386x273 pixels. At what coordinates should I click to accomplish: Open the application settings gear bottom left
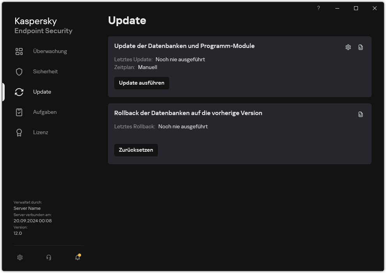pyautogui.click(x=19, y=257)
